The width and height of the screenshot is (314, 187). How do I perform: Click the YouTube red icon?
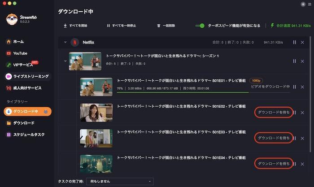(x=9, y=53)
